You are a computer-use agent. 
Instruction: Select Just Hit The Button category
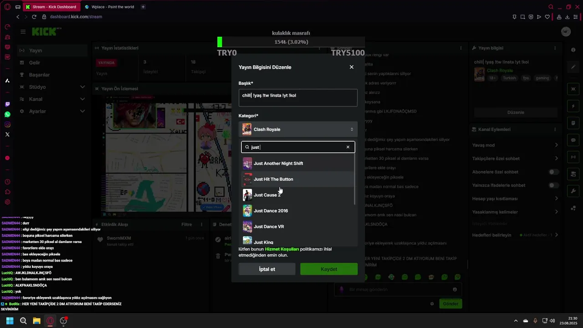point(297,179)
